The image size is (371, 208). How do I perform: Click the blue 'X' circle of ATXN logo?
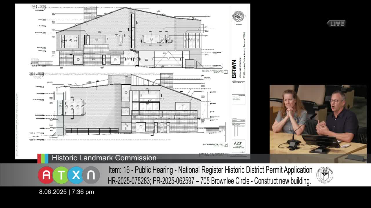[76, 175]
